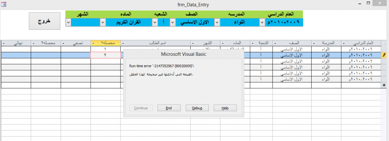Open filter arrow on نهائي column header

point(4,43)
